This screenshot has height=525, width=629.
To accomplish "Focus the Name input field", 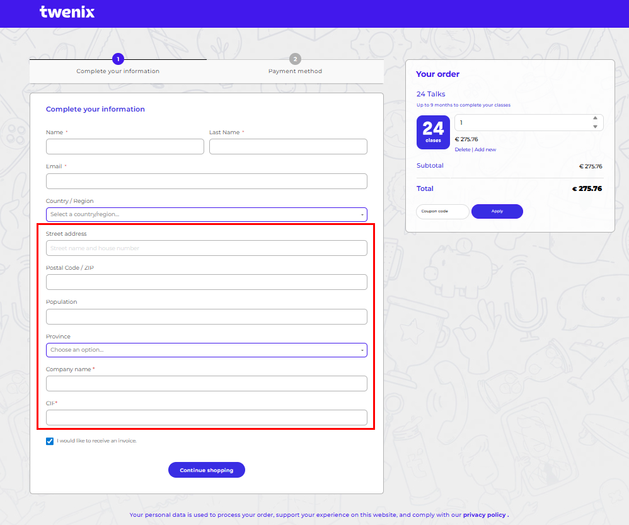I will coord(125,146).
